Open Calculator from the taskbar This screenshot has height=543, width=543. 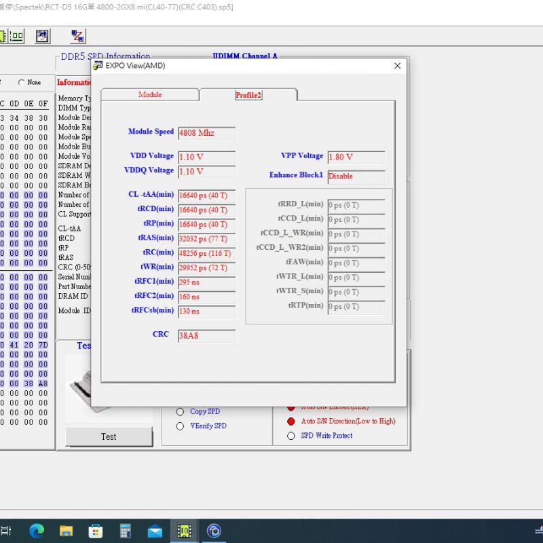125,531
